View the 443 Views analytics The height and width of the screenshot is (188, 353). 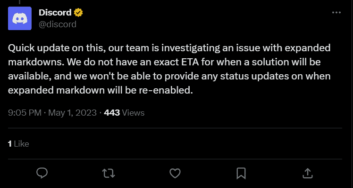coord(124,113)
